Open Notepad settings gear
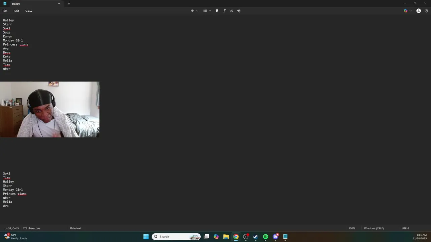 (x=426, y=11)
